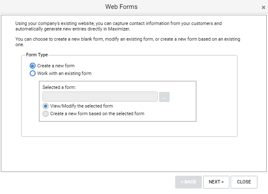Image resolution: width=268 pixels, height=194 pixels.
Task: Enable 'View/Modify the selected form' radio option
Action: 45,106
